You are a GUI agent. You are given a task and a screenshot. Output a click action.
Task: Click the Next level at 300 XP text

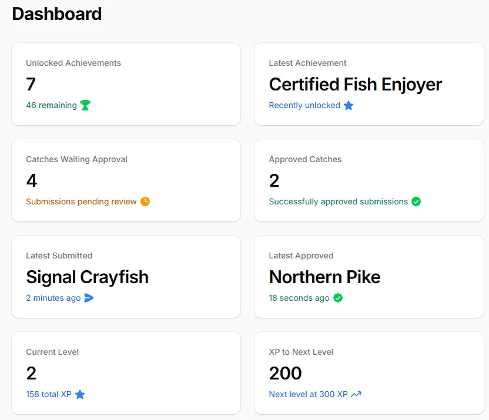point(308,394)
